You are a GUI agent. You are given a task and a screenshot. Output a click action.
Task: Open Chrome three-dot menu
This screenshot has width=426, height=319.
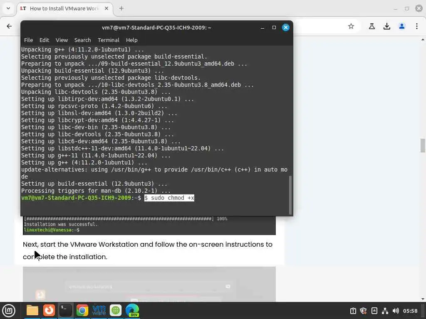(x=417, y=26)
